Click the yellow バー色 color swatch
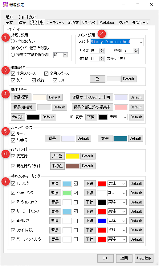Image resolution: width=159 pixels, height=266 pixels. (x=73, y=156)
